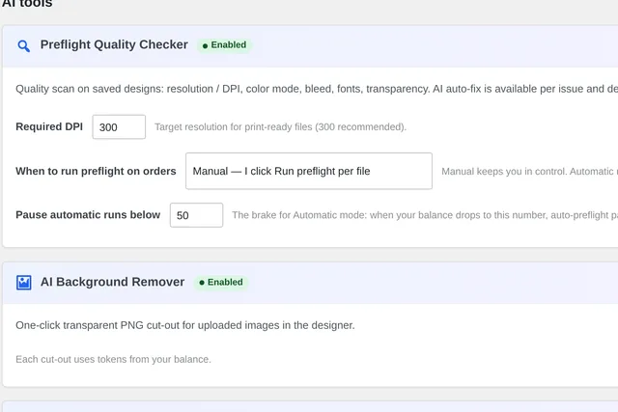The width and height of the screenshot is (618, 412).
Task: Click the Target resolution for print-ready files hint
Action: tap(280, 126)
